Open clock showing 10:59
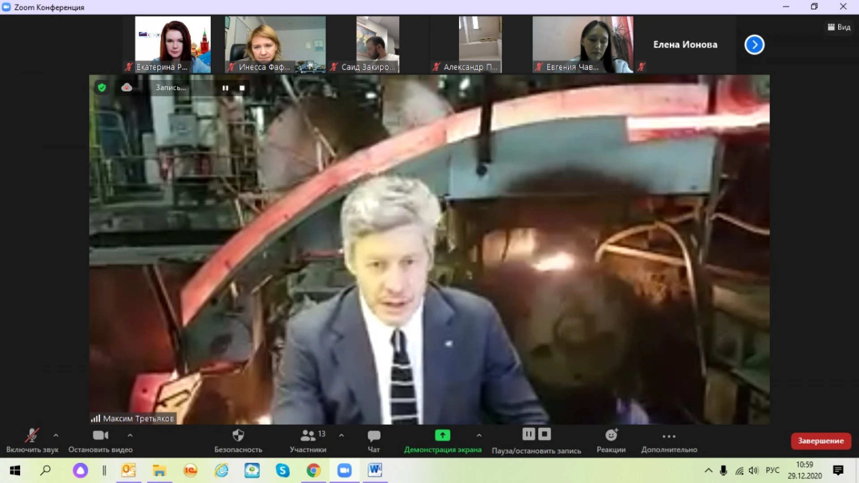859x483 pixels. pos(804,470)
